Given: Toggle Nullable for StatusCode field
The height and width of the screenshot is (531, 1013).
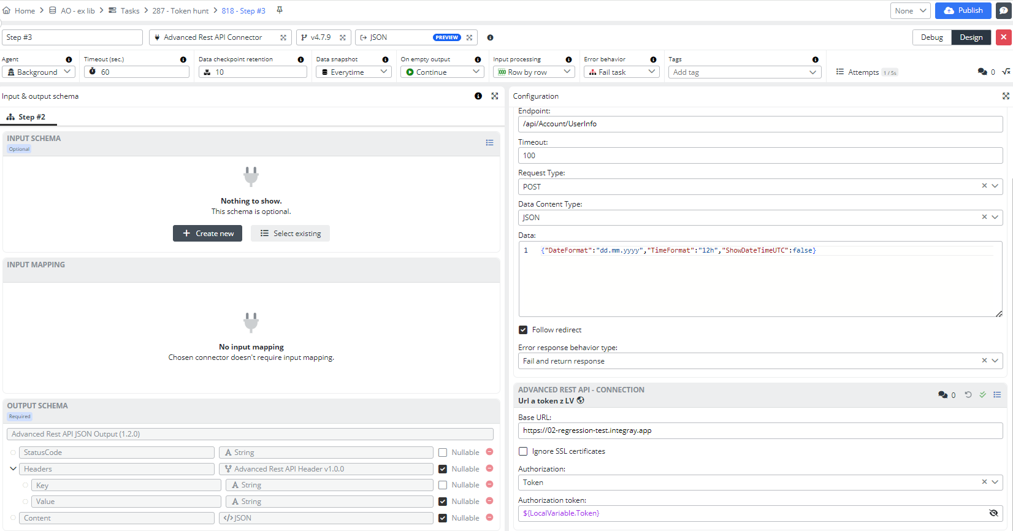Looking at the screenshot, I should (x=443, y=453).
